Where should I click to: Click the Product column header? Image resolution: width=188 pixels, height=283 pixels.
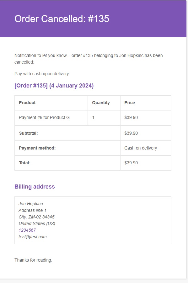tap(51, 103)
